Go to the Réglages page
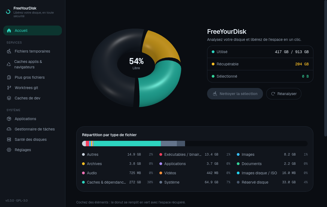This screenshot has width=327, height=207. click(32, 150)
